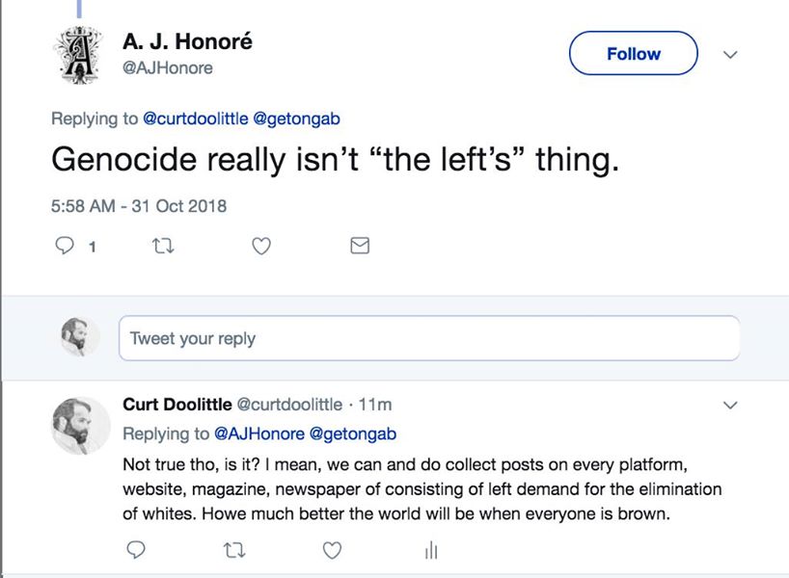Open @AJHonore mention in Curt's reply
This screenshot has width=789, height=578.
pyautogui.click(x=258, y=433)
